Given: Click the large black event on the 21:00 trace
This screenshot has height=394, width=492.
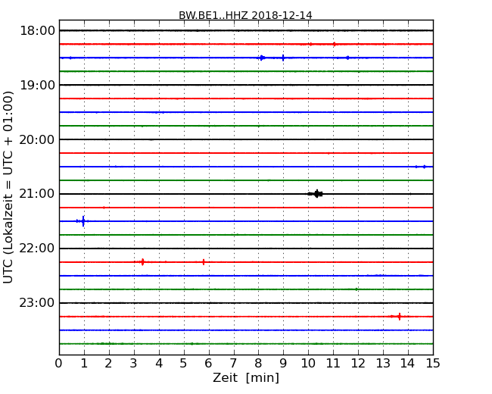Looking at the screenshot, I should (316, 194).
